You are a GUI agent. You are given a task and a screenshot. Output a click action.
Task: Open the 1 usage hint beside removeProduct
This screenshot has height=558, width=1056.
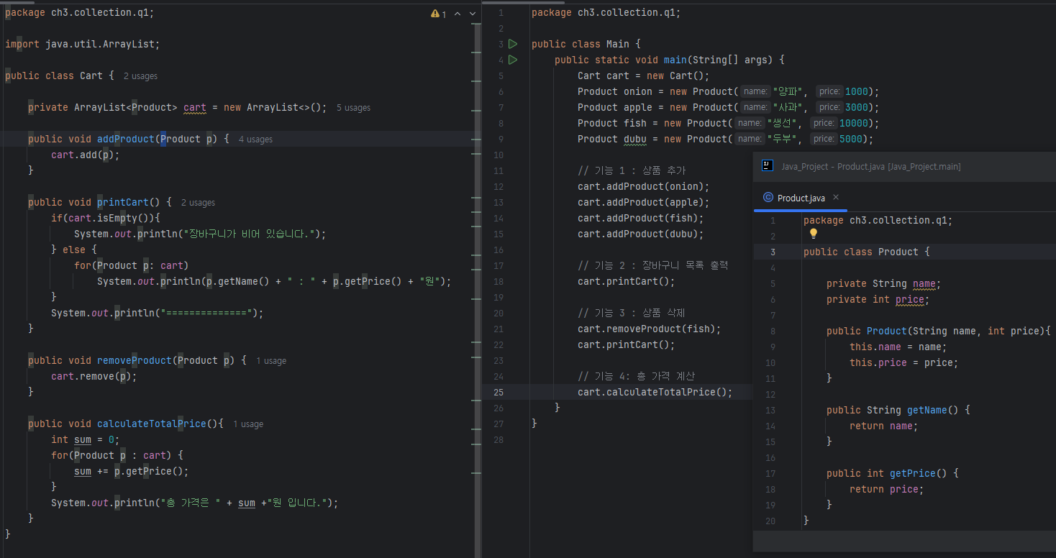[271, 360]
